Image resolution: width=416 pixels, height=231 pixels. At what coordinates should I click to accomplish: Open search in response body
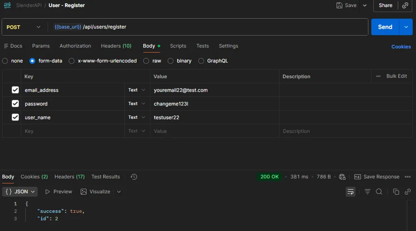379,192
